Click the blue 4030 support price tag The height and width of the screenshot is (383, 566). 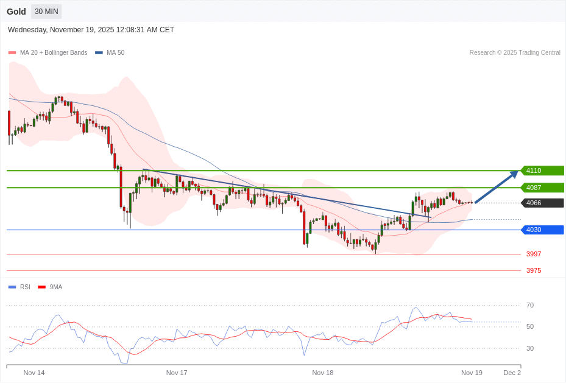542,230
